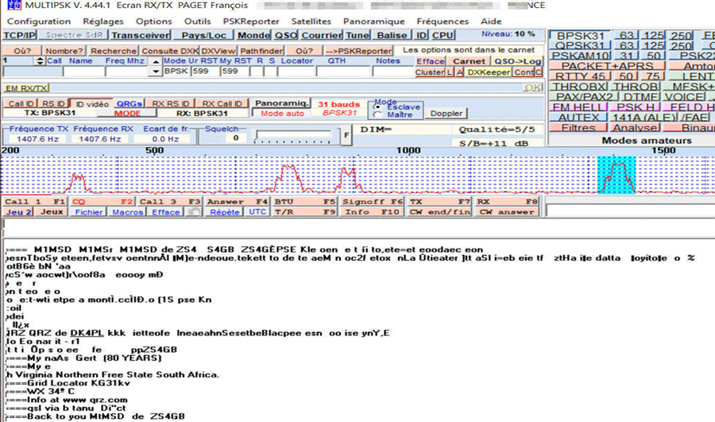Screen dimensions: 715x422
Task: Toggle the RX RS ID button
Action: coord(171,104)
